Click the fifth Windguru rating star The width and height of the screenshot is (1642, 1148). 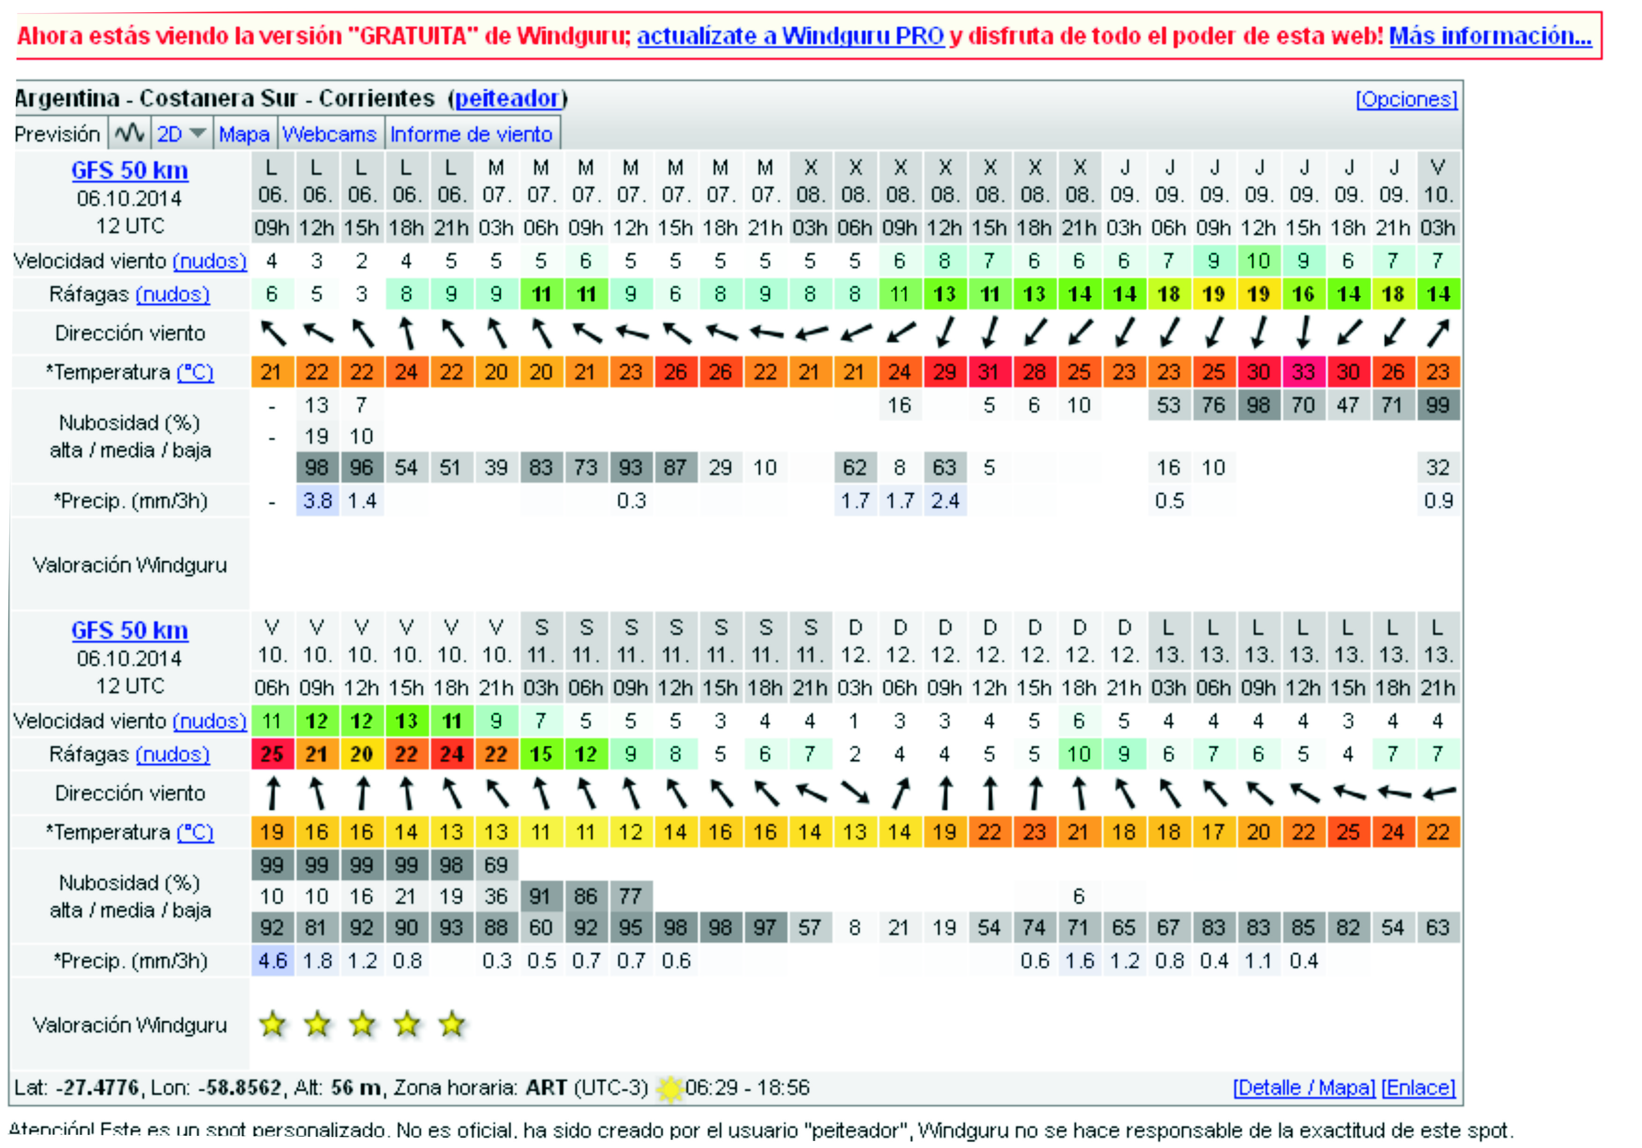[x=452, y=1024]
